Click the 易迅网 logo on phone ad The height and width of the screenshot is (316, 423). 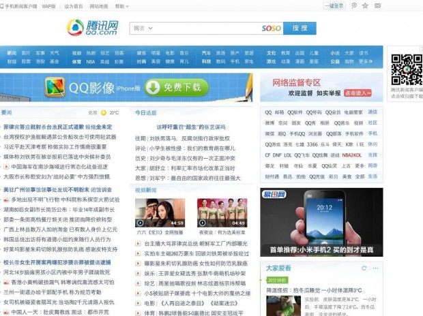[274, 194]
